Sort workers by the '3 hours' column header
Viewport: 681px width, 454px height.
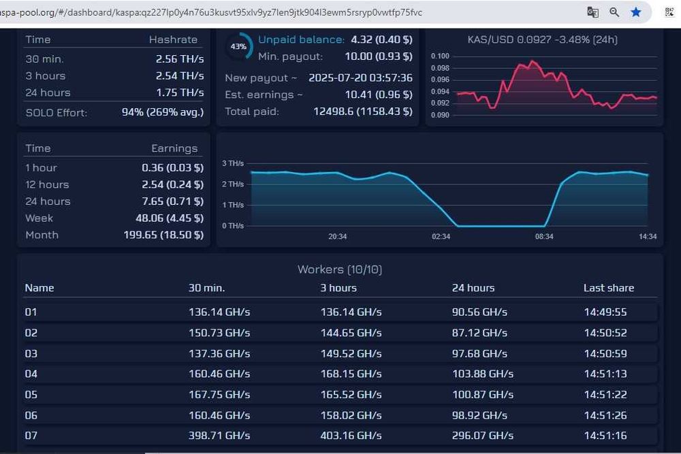pyautogui.click(x=338, y=288)
